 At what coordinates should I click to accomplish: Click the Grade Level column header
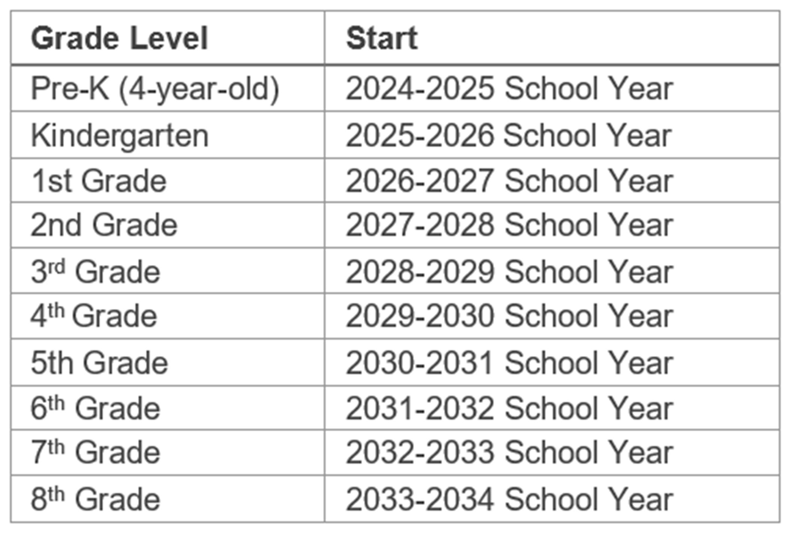click(168, 38)
